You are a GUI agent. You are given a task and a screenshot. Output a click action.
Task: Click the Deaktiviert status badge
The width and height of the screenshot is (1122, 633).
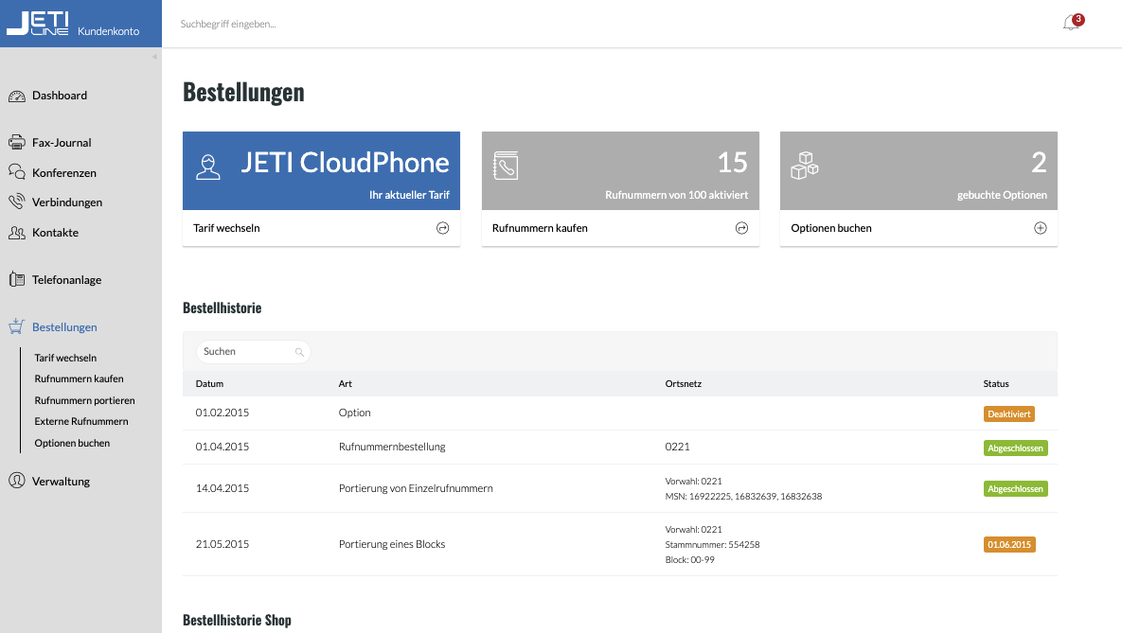[1009, 414]
